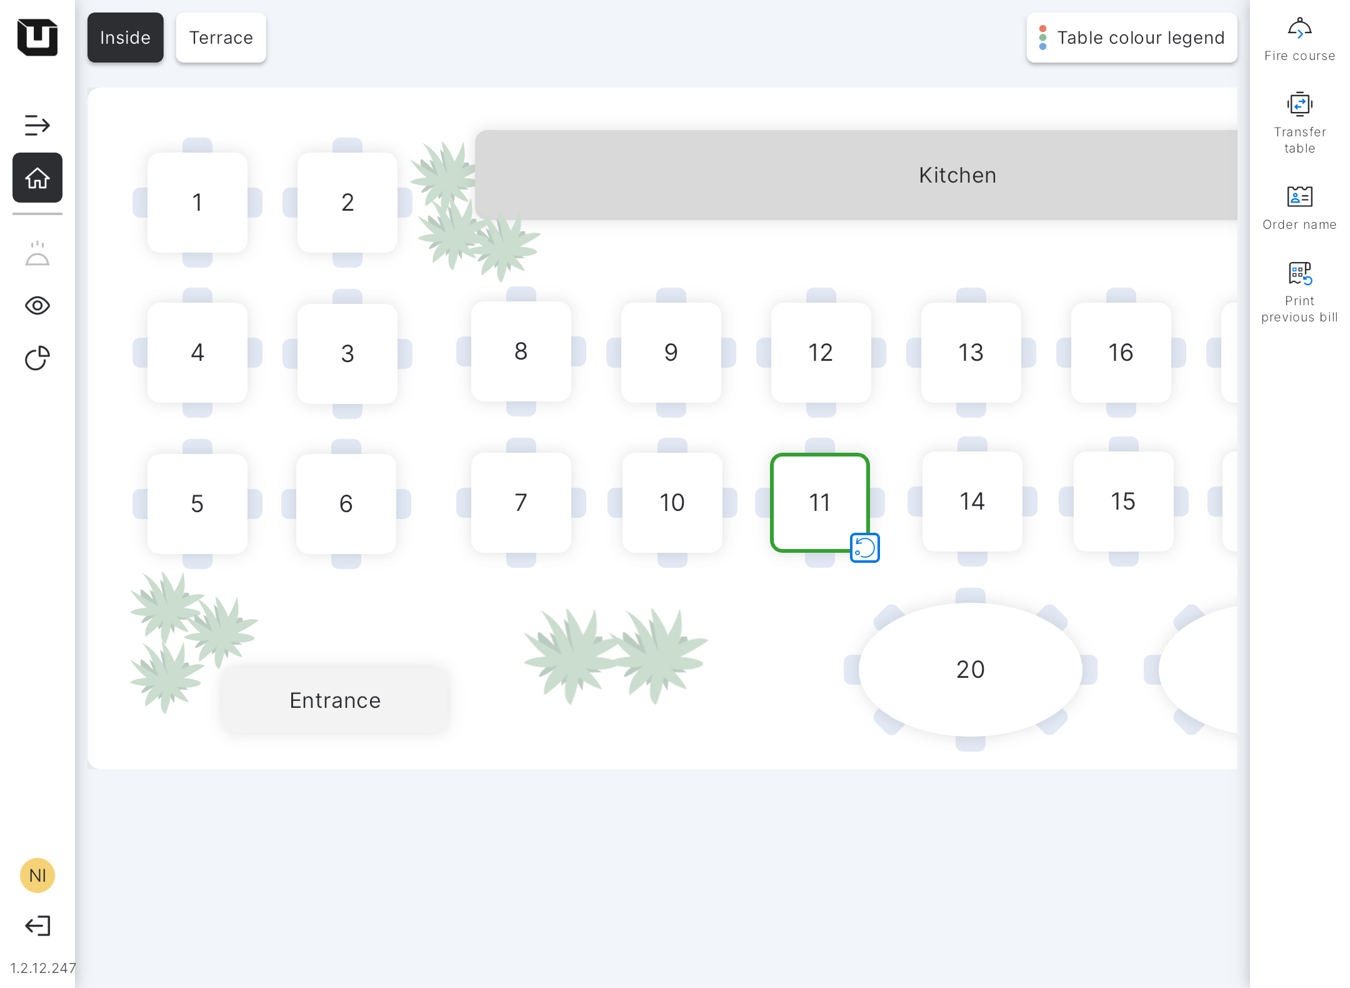Viewport: 1350px width, 988px height.
Task: Click the eye overview icon in sidebar
Action: pyautogui.click(x=37, y=306)
